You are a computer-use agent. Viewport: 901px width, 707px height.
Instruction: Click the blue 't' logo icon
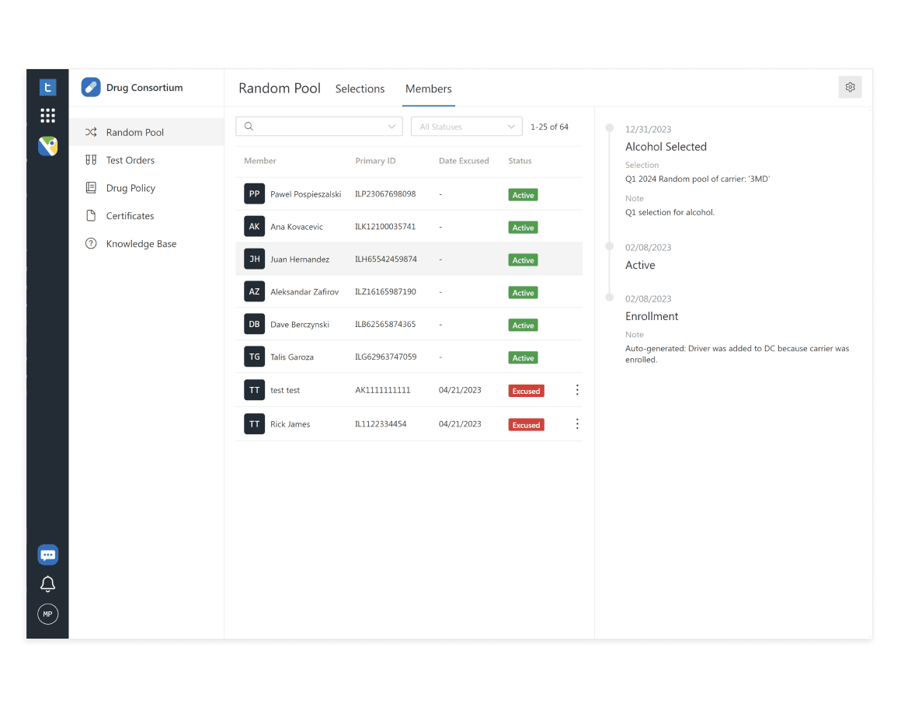click(47, 88)
